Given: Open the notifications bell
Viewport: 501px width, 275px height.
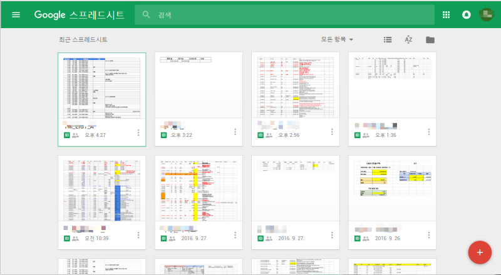Looking at the screenshot, I should point(466,14).
